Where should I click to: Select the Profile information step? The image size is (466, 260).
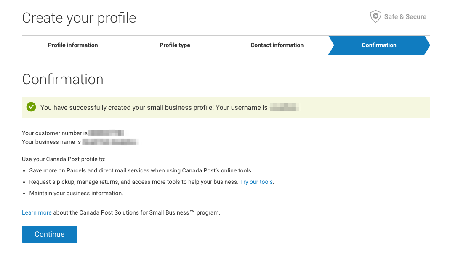(73, 45)
